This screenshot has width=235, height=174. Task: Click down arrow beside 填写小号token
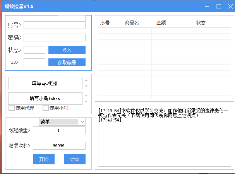[86, 102]
